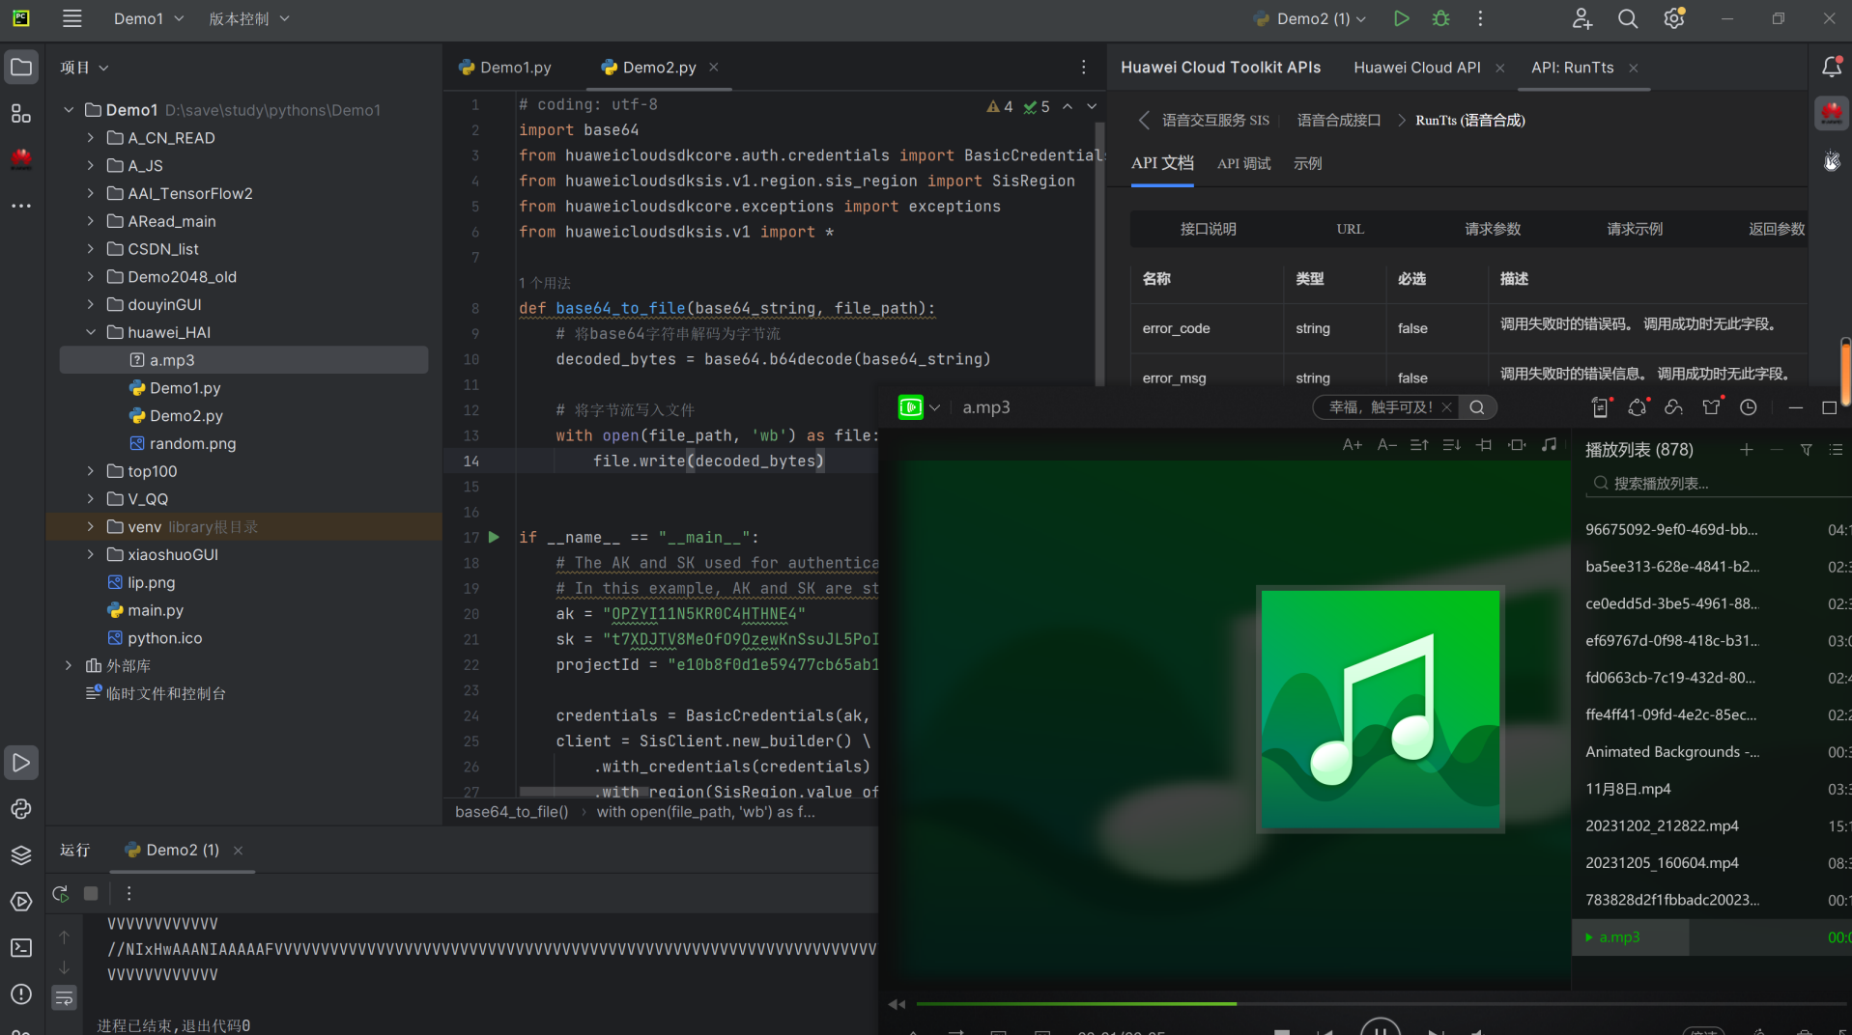Expand the External Libraries (外部库) node

click(x=68, y=665)
